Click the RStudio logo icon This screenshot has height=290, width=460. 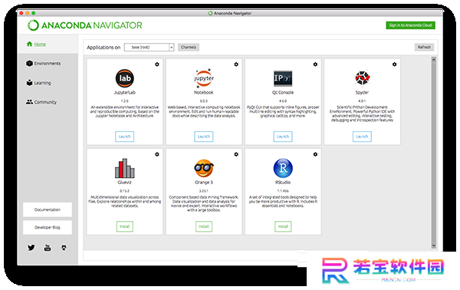pyautogui.click(x=283, y=168)
